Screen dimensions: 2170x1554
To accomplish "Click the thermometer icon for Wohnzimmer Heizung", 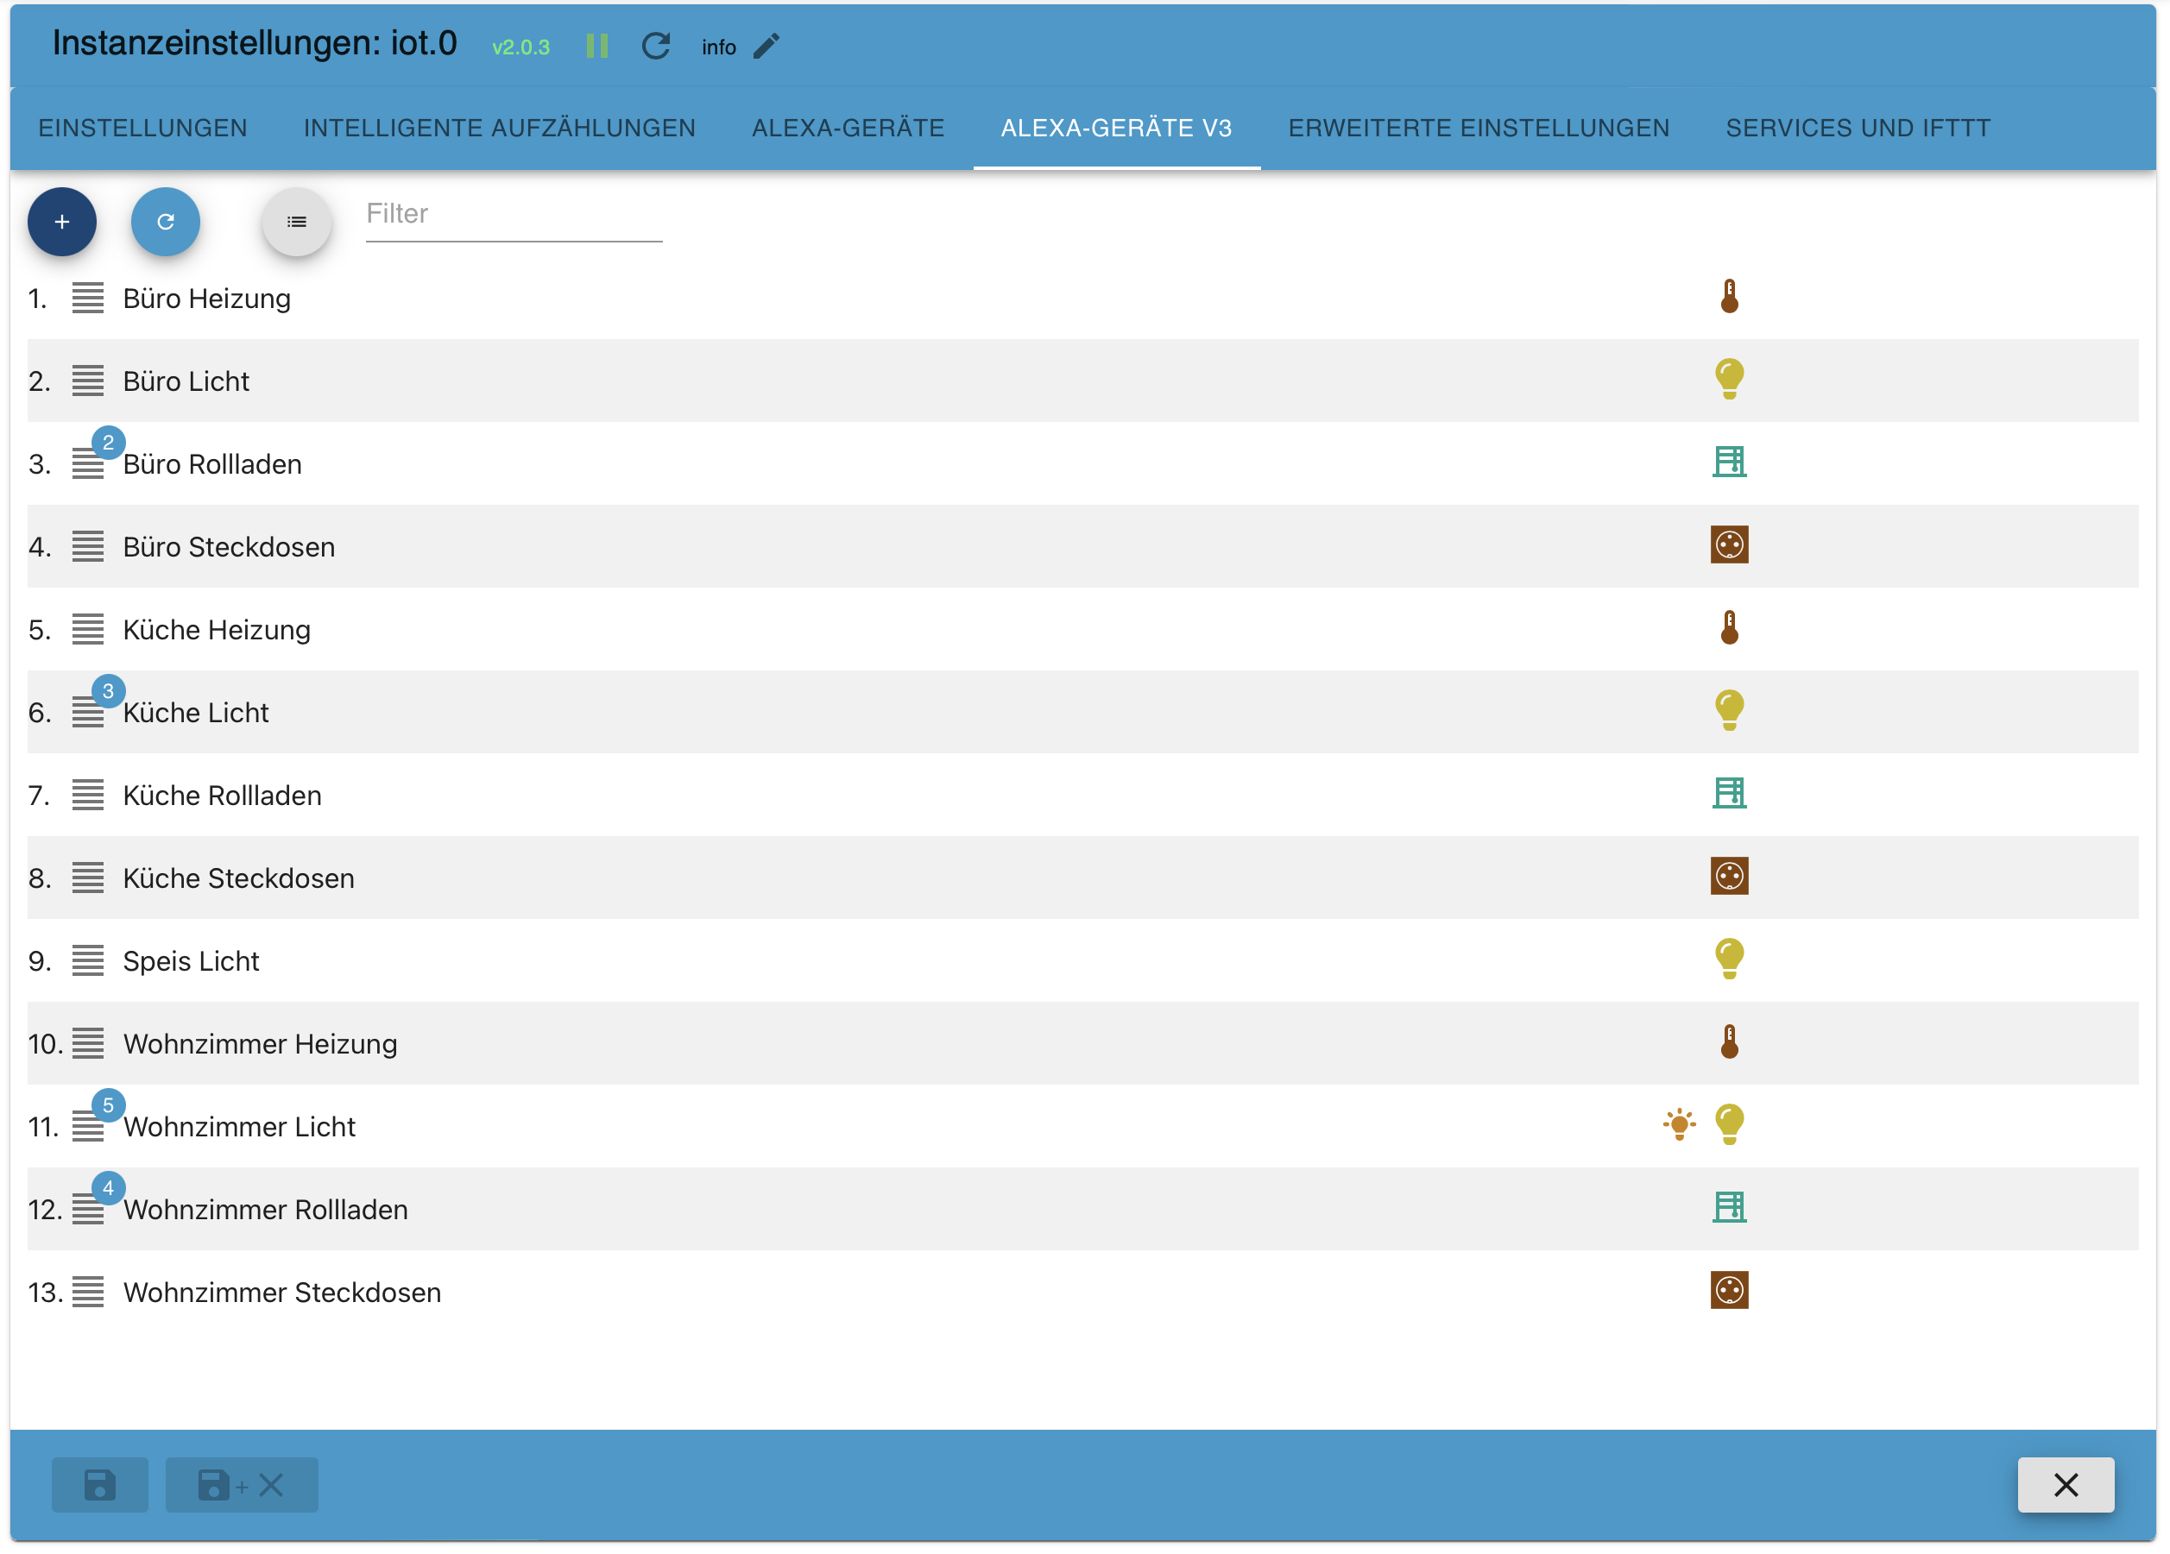I will tap(1730, 1041).
